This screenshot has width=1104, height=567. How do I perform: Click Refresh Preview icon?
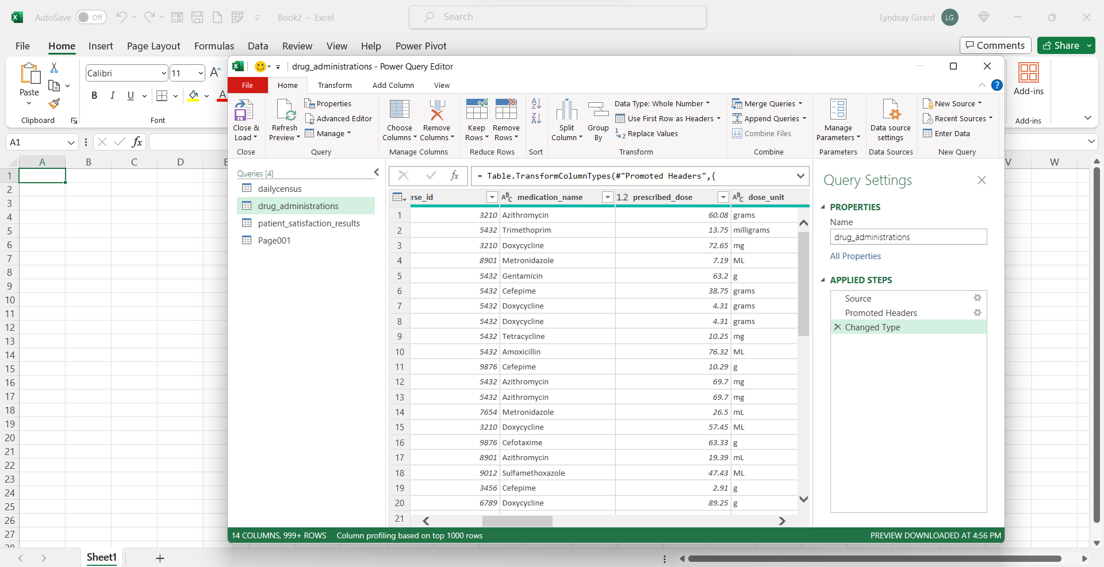tap(286, 110)
